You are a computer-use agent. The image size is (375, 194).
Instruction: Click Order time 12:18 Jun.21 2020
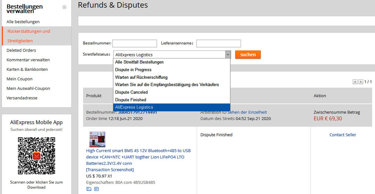(x=114, y=119)
